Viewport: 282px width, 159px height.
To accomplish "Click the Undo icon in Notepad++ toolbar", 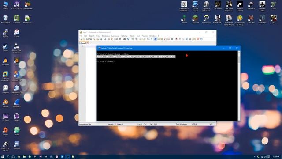I will pos(116,39).
